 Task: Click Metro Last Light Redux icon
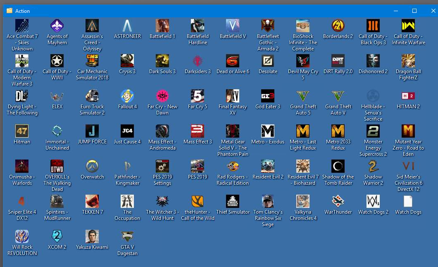[303, 131]
